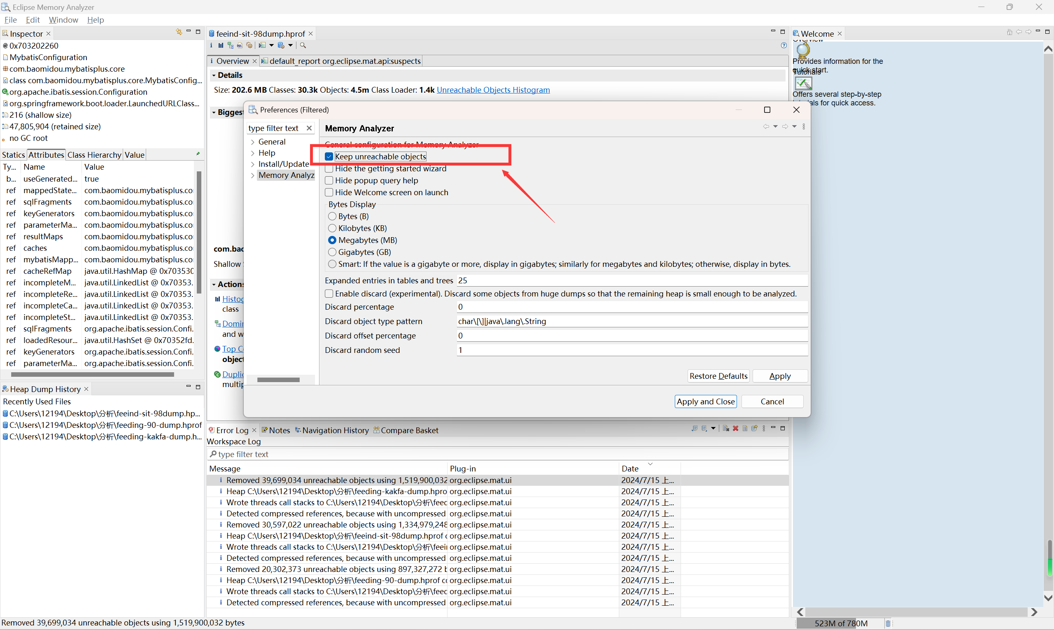
Task: Clear the preferences filter text X icon
Action: (x=309, y=128)
